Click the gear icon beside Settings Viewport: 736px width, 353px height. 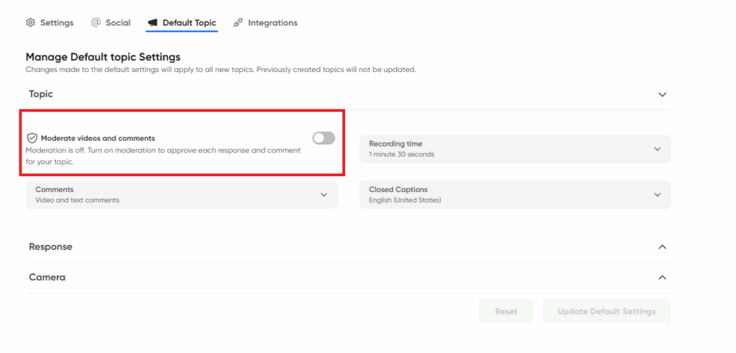click(x=30, y=23)
